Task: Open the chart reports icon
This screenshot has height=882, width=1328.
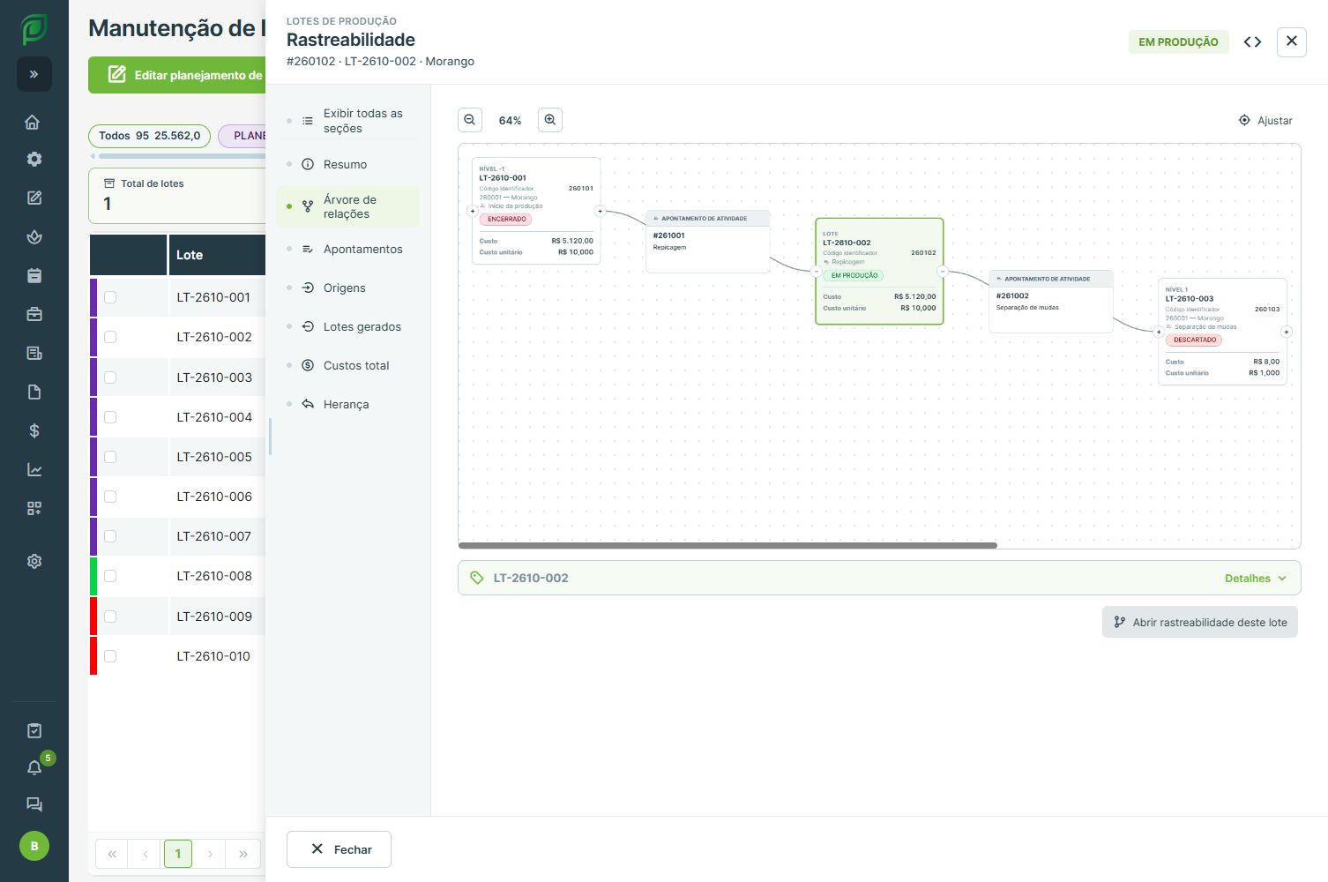Action: tap(34, 469)
